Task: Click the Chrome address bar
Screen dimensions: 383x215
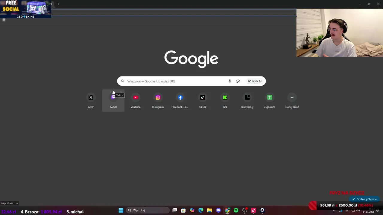Action: coord(174,13)
